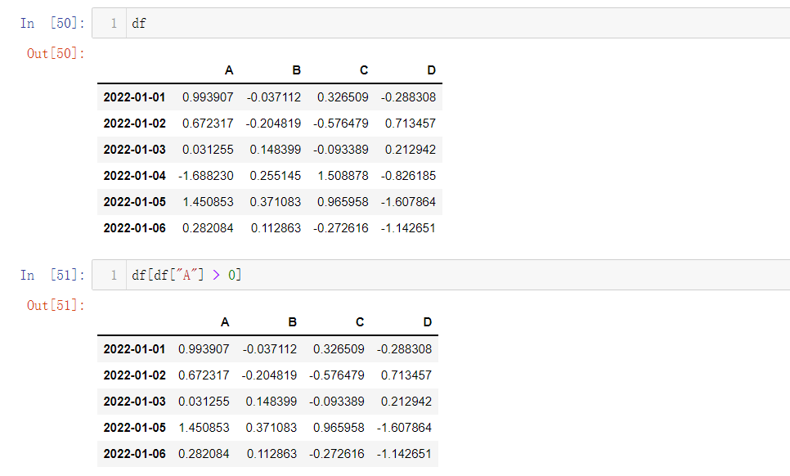
Task: Click value 0.993907 in first table
Action: (208, 97)
